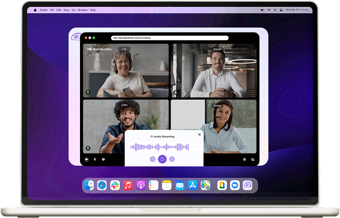Open Google Docs from the dock
Screen dimensions: 340x218
[222, 185]
